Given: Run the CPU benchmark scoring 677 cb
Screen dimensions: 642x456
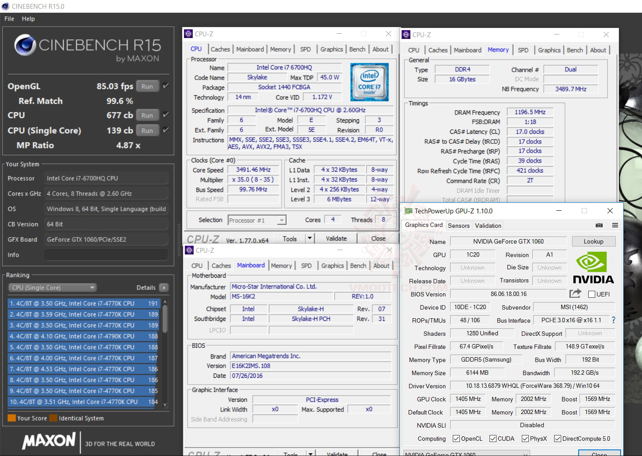Looking at the screenshot, I should click(147, 115).
